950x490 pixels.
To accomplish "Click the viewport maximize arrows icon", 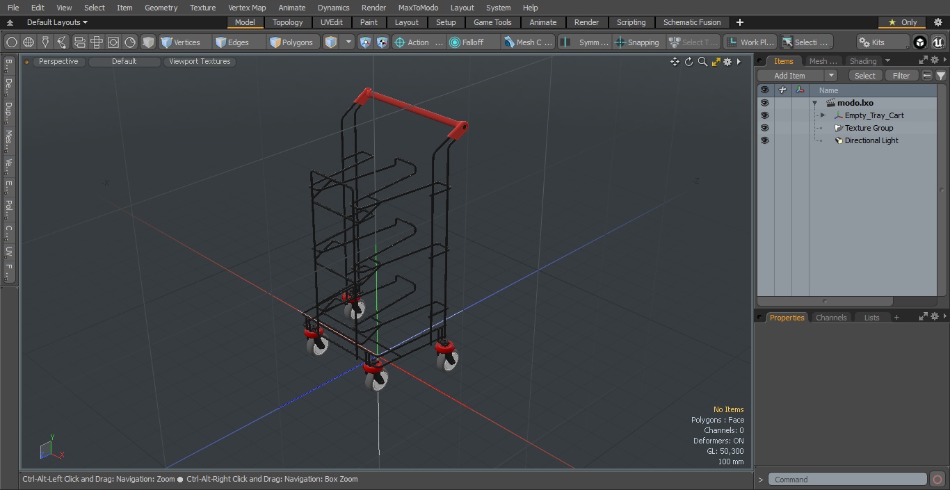I will [716, 62].
